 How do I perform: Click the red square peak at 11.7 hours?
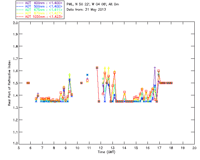point(97,68)
